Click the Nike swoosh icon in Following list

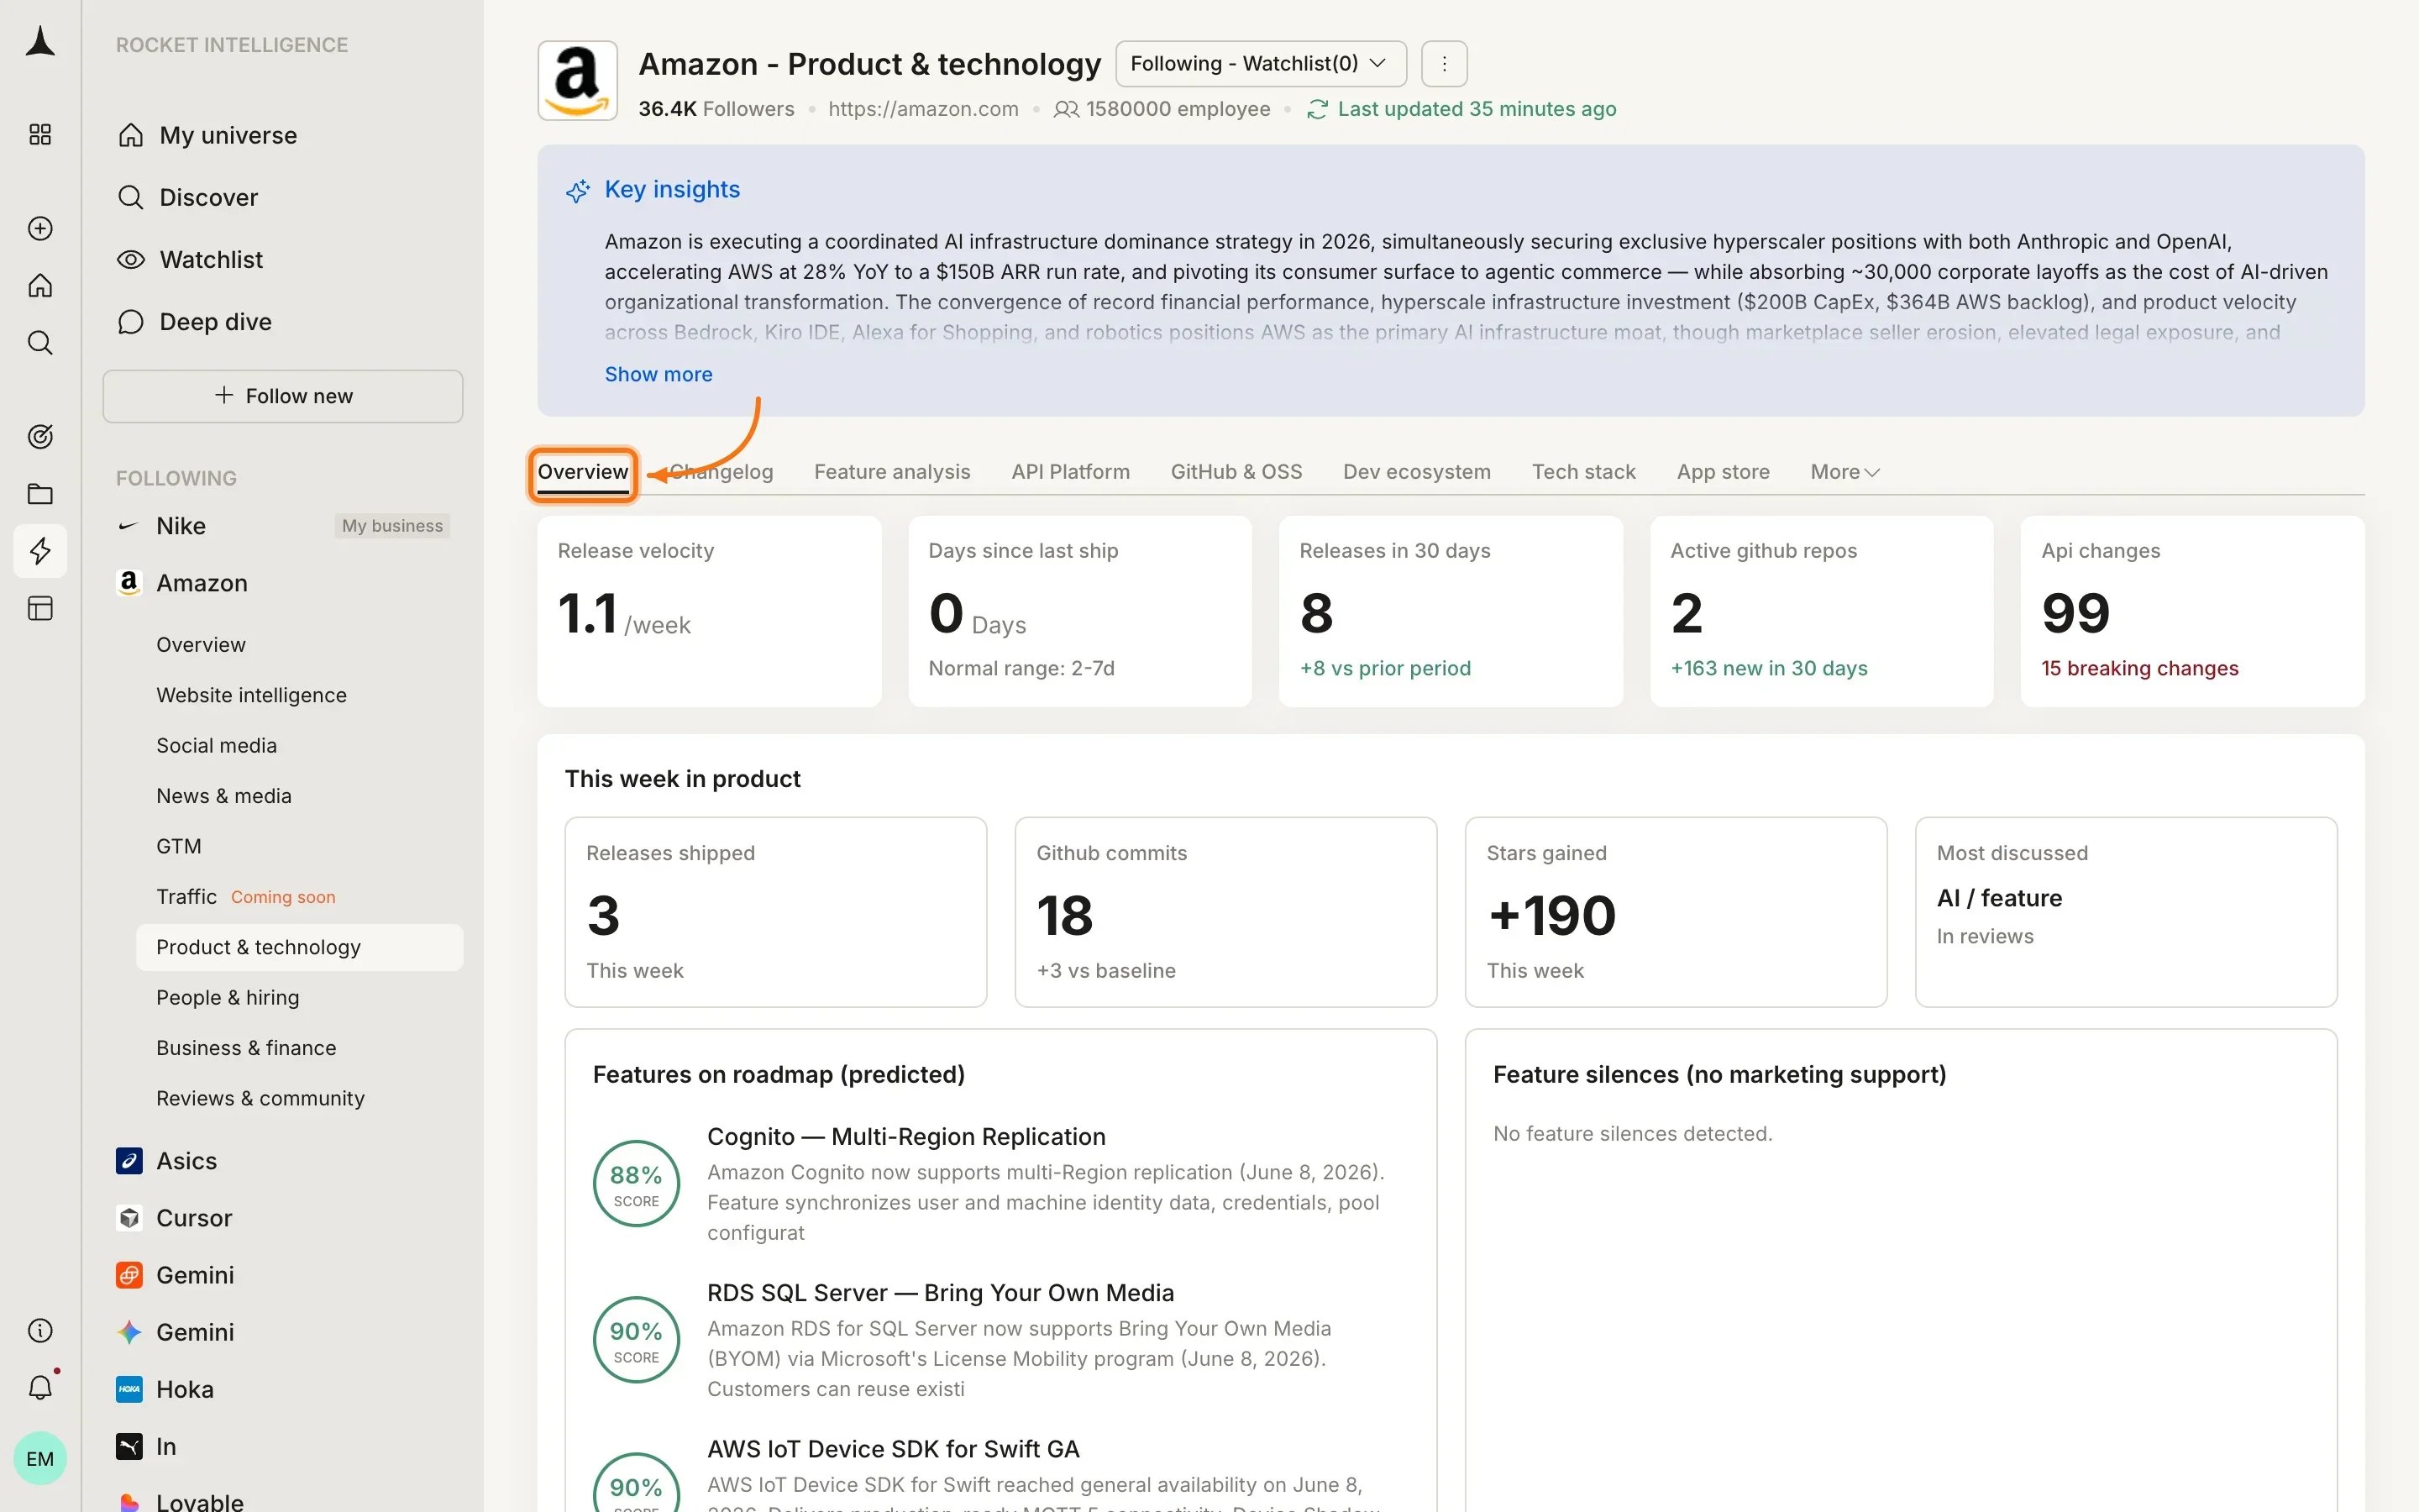[129, 526]
